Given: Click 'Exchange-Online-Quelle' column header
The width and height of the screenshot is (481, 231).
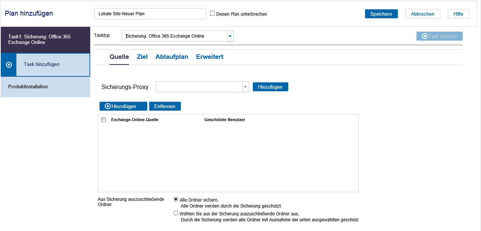Looking at the screenshot, I should (x=135, y=120).
